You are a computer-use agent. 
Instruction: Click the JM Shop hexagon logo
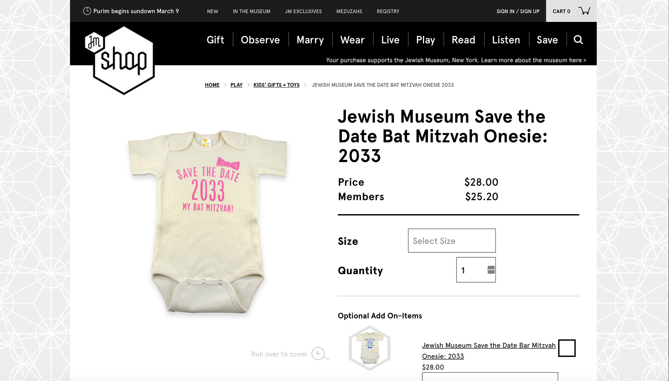pos(120,60)
